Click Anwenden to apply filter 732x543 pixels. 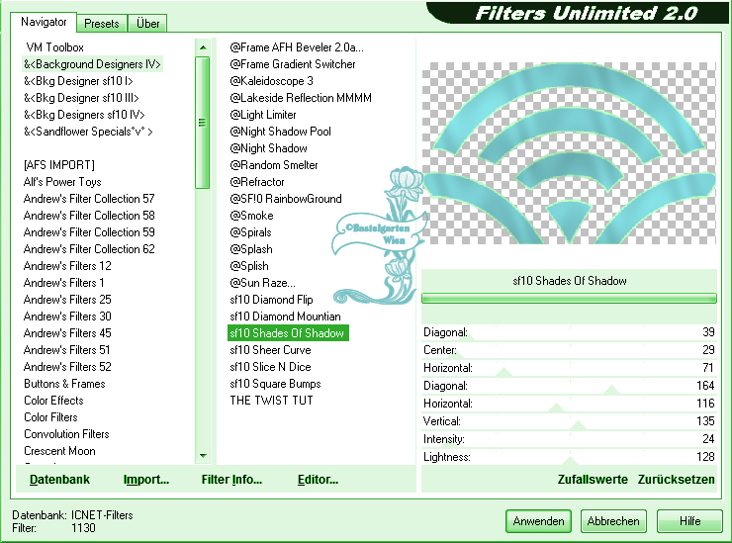tap(538, 521)
